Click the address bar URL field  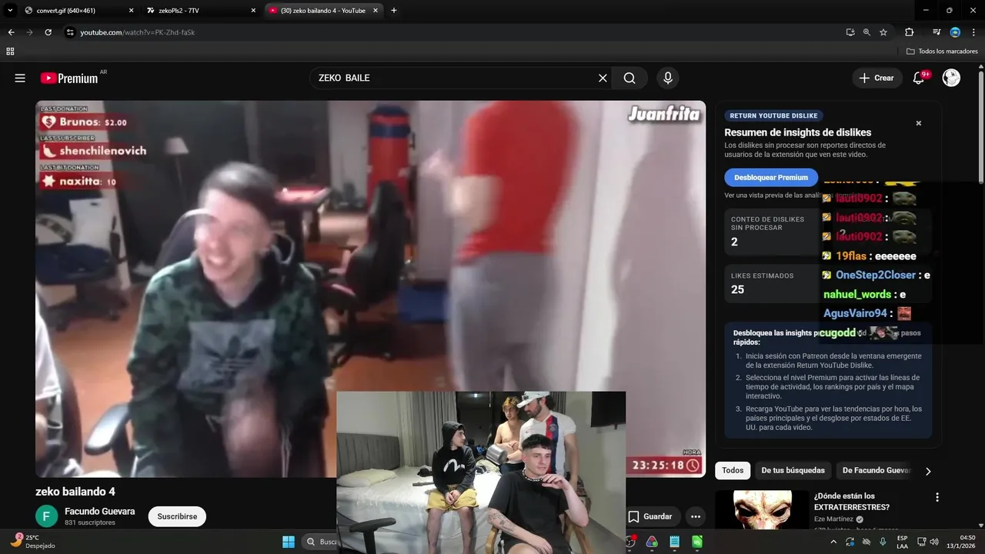coord(454,32)
